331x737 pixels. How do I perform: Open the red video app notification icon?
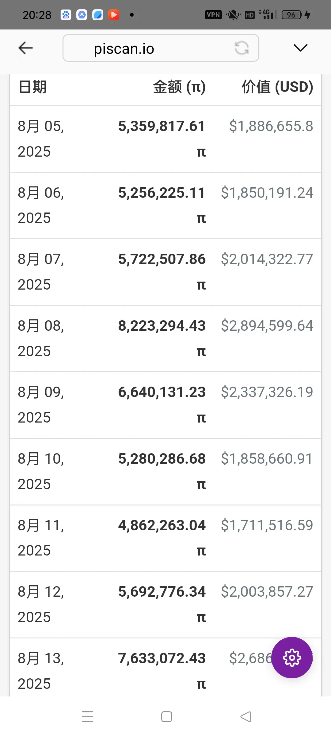point(114,15)
